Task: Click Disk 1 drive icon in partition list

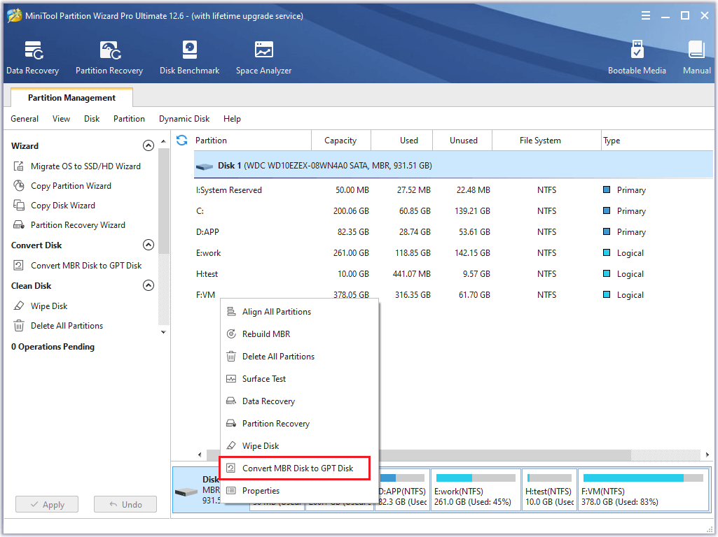Action: pyautogui.click(x=205, y=166)
